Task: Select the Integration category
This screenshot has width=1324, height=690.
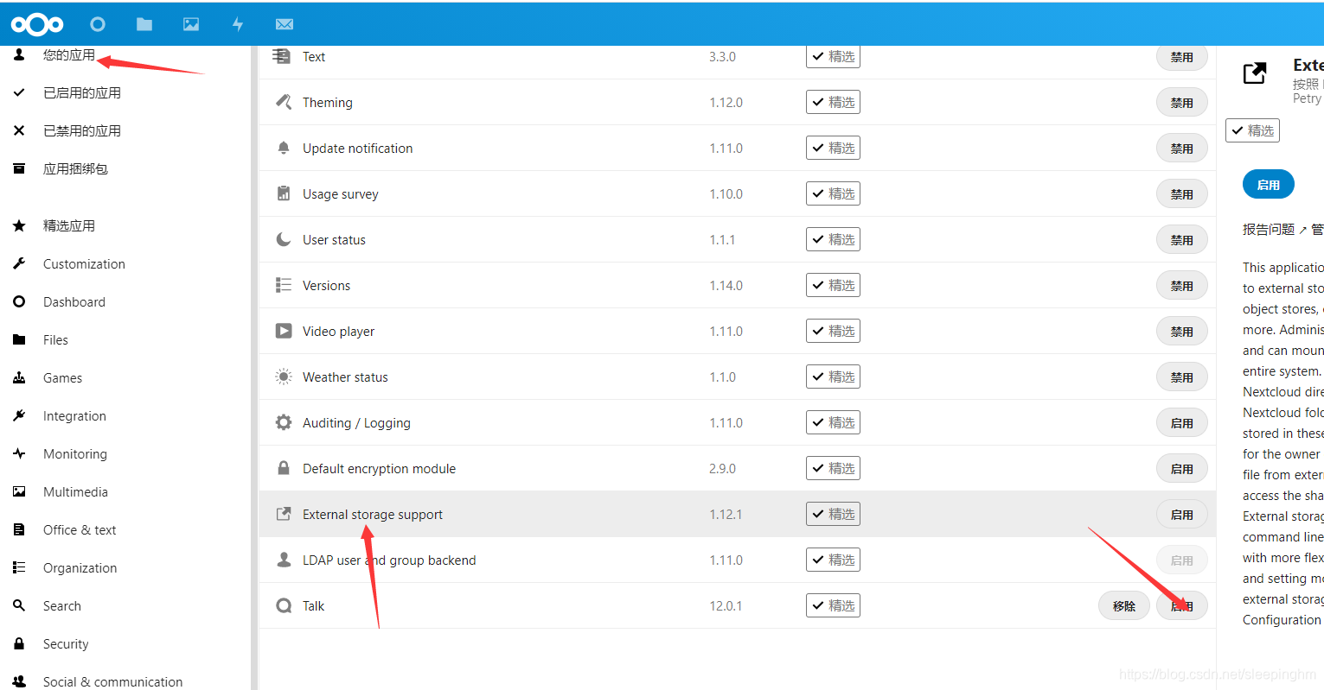Action: pos(74,415)
